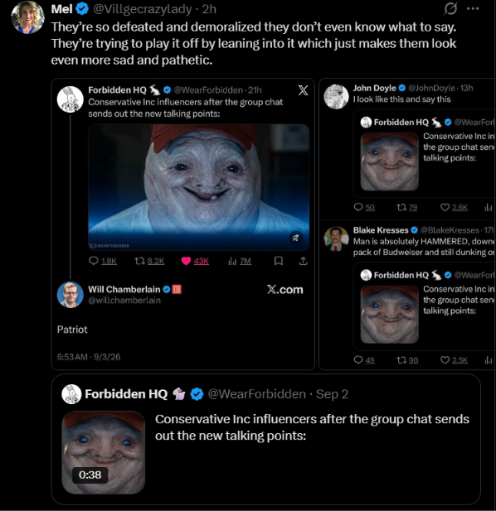The height and width of the screenshot is (511, 496).
Task: Open Mel's profile avatar picture
Action: pos(27,17)
